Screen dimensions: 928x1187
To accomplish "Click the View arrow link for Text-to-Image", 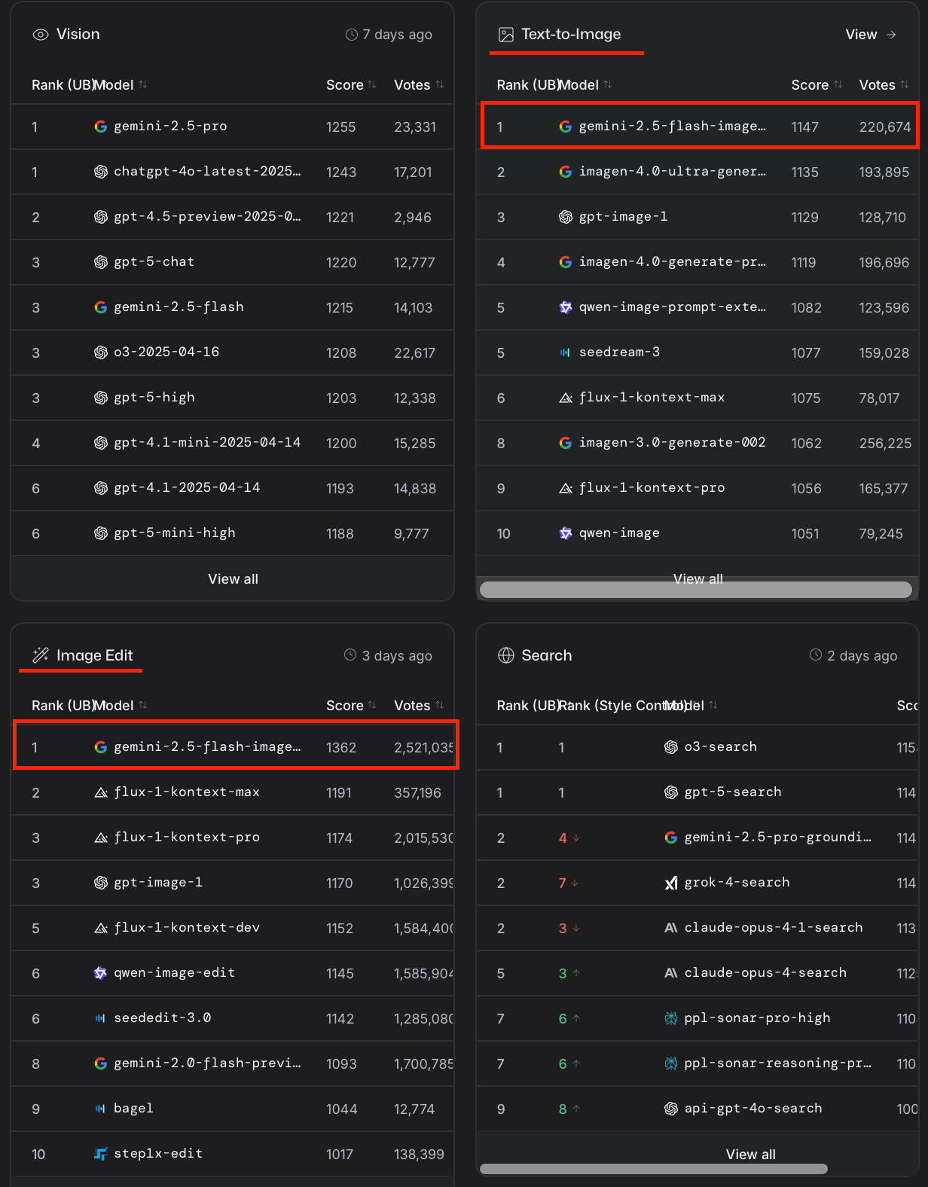I will pos(871,35).
